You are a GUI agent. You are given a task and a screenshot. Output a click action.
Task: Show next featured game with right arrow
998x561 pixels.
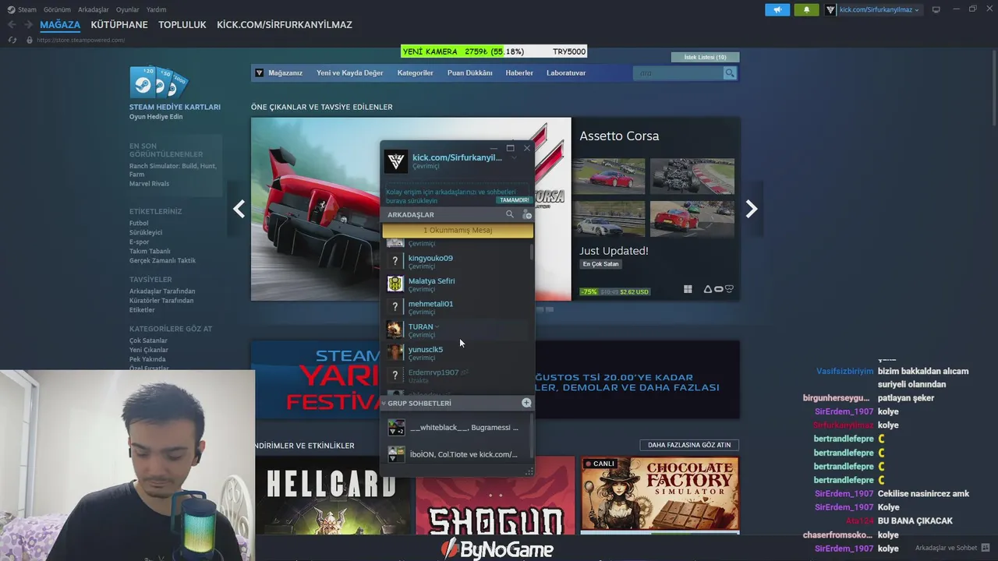(752, 209)
